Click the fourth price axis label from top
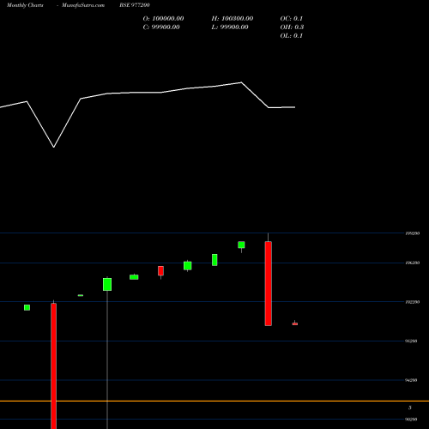 tap(411, 341)
